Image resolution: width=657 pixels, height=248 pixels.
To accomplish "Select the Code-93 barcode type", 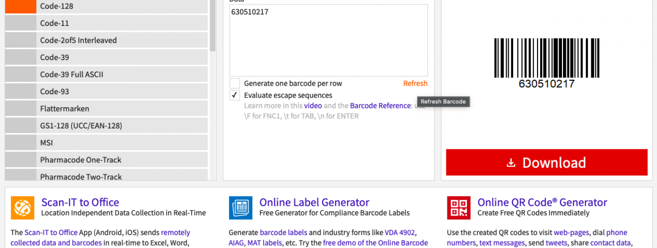I will pyautogui.click(x=106, y=91).
